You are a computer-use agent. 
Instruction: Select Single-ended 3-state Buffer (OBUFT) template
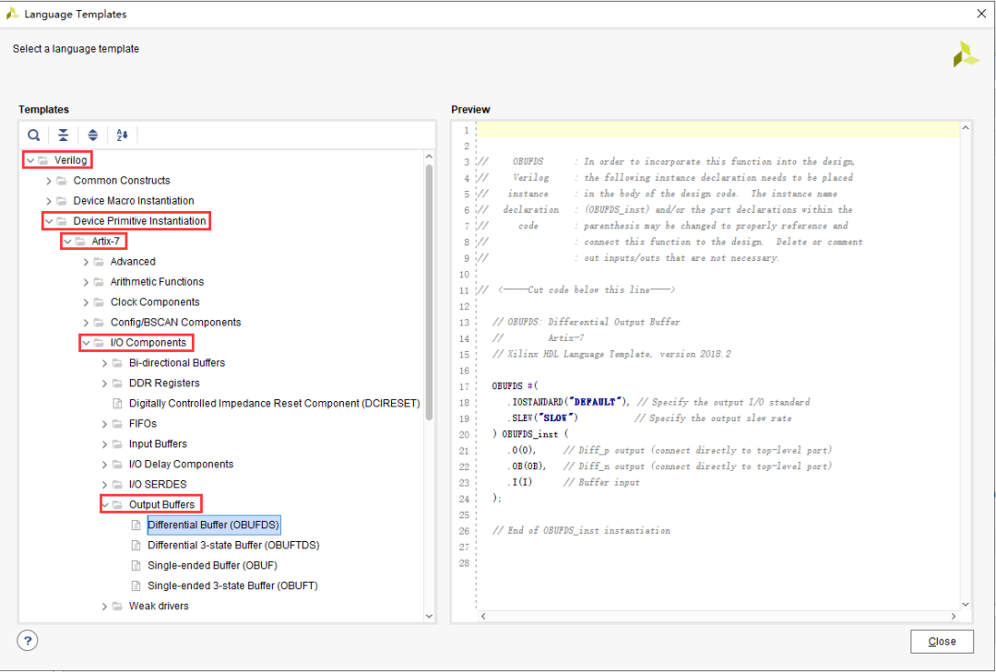point(232,585)
